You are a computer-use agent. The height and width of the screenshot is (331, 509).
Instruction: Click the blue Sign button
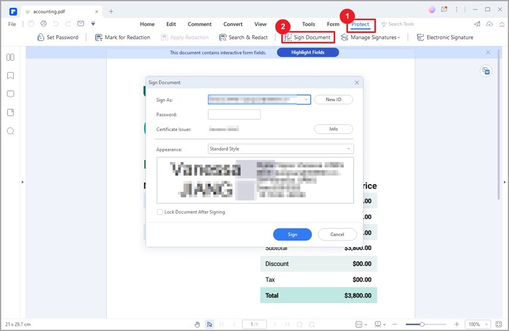(x=292, y=235)
